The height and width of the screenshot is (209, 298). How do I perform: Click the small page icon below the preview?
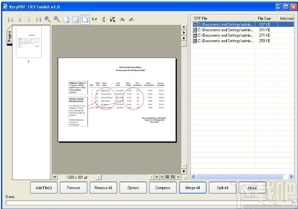(x=162, y=177)
